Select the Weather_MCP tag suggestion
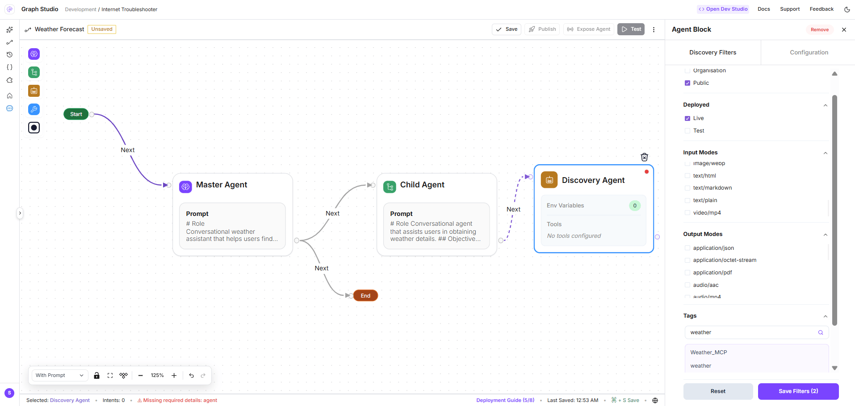The width and height of the screenshot is (855, 406). (x=757, y=352)
